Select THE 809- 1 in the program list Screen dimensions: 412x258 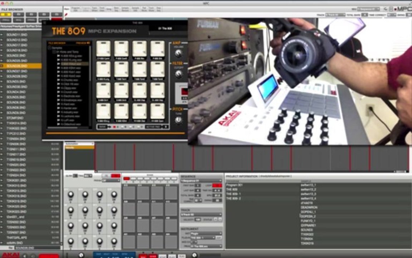pyautogui.click(x=233, y=194)
